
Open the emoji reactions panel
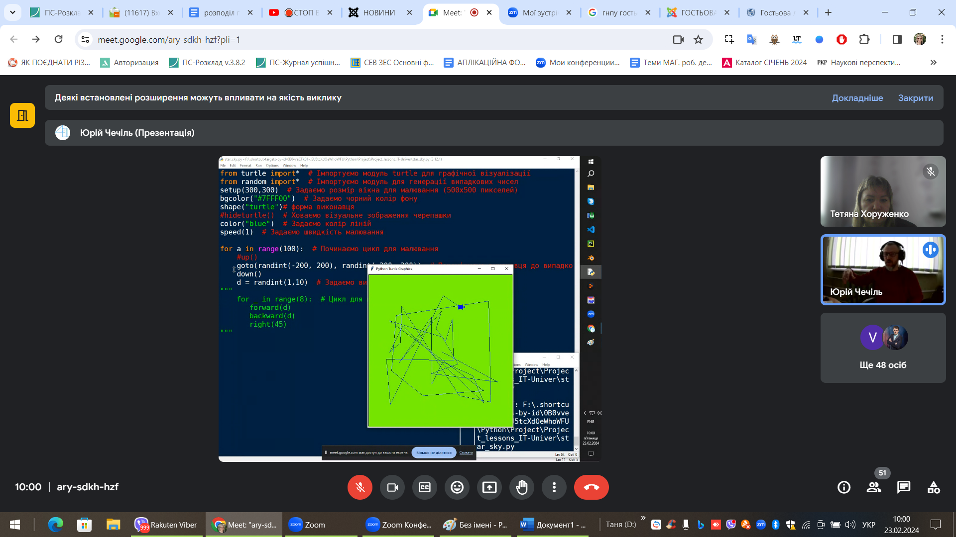457,487
